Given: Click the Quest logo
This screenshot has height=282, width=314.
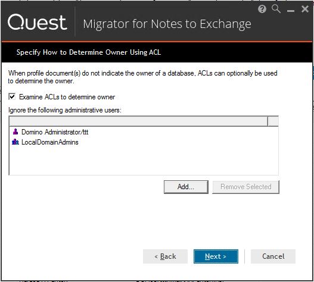Looking at the screenshot, I should [38, 23].
